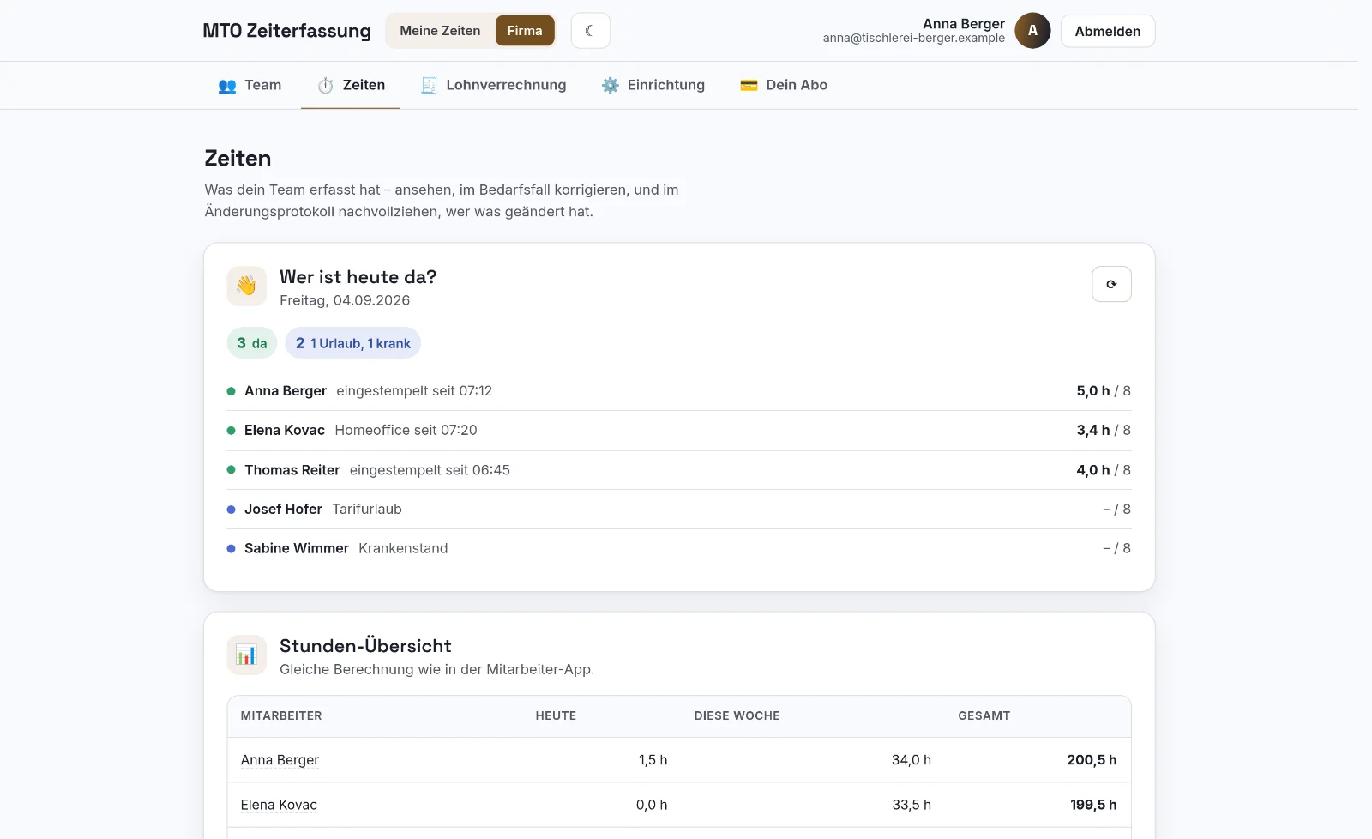Click the '5,0 h / 8' hours value
The width and height of the screenshot is (1372, 839).
point(1104,391)
